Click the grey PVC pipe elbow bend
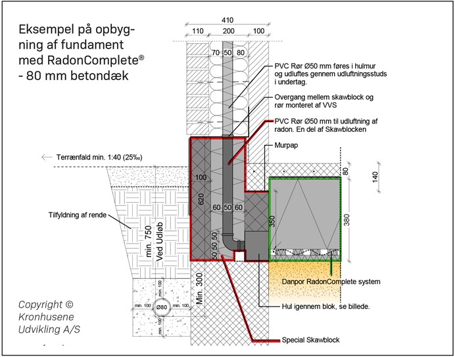 [228, 243]
